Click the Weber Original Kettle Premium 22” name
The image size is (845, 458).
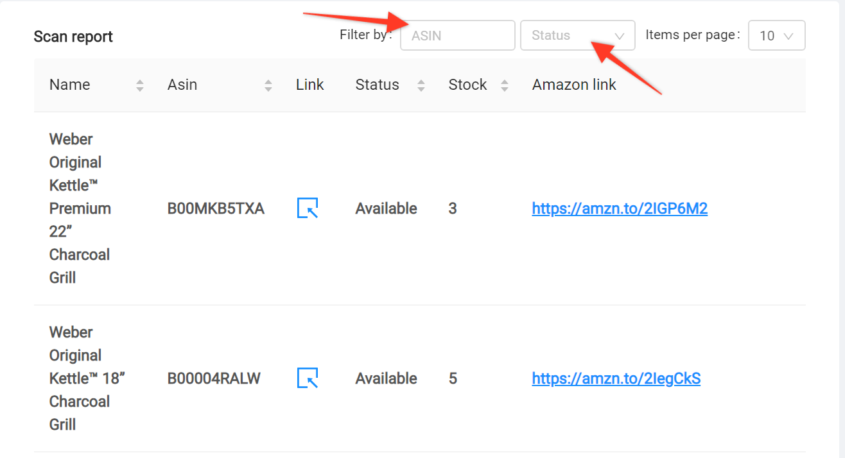click(80, 208)
